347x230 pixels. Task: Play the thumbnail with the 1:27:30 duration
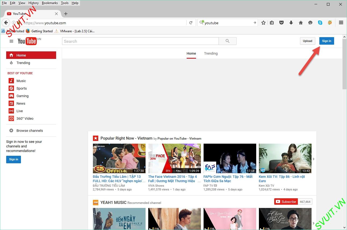tap(119, 158)
